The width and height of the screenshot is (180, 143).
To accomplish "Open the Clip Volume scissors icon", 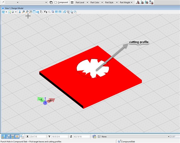I will (x=72, y=12).
